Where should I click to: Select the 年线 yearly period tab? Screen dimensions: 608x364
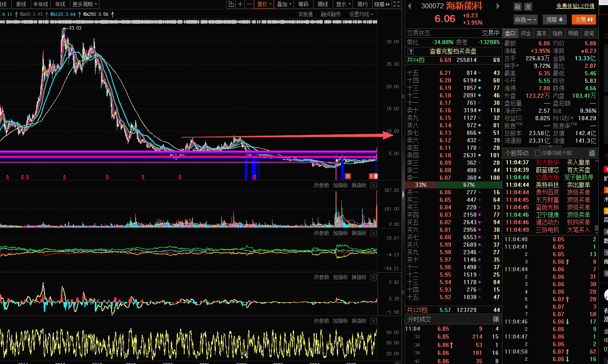60,4
